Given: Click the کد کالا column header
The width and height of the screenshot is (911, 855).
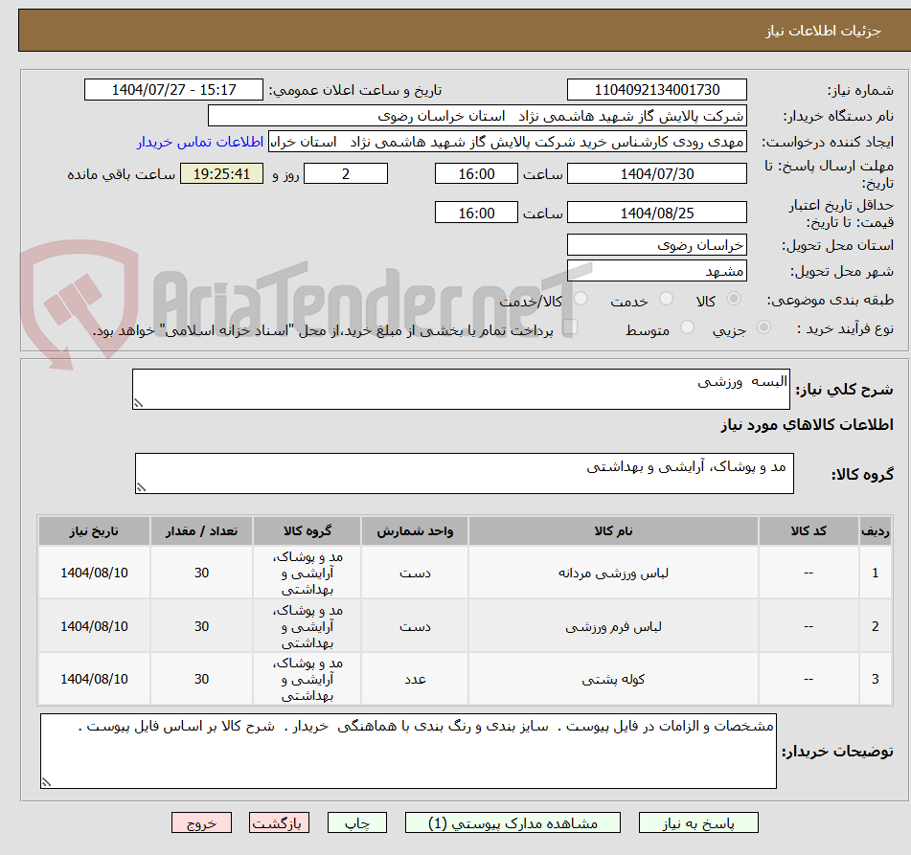Looking at the screenshot, I should (809, 530).
